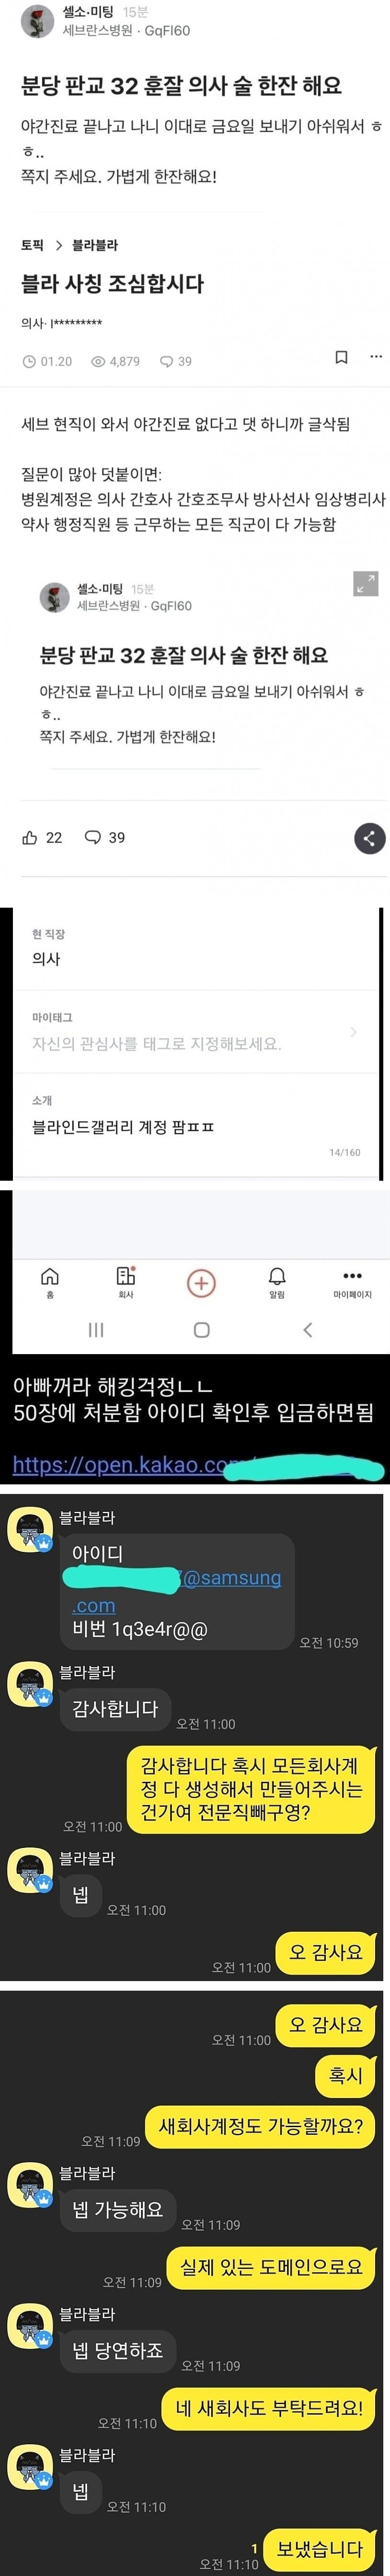This screenshot has width=390, height=2576.
Task: Open the 마이페이지 menu tab
Action: 352,1282
